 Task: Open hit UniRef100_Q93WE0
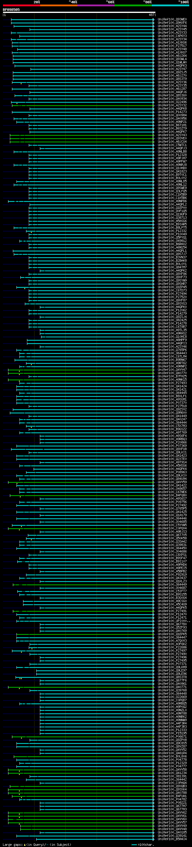tap(172, 20)
